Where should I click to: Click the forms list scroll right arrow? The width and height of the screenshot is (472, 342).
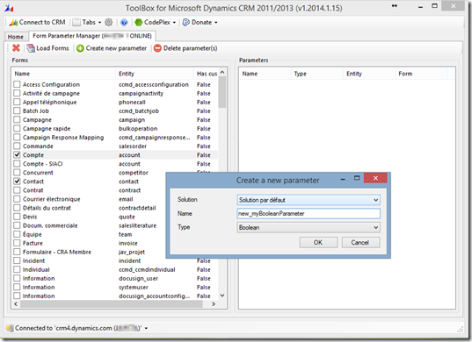[214, 304]
